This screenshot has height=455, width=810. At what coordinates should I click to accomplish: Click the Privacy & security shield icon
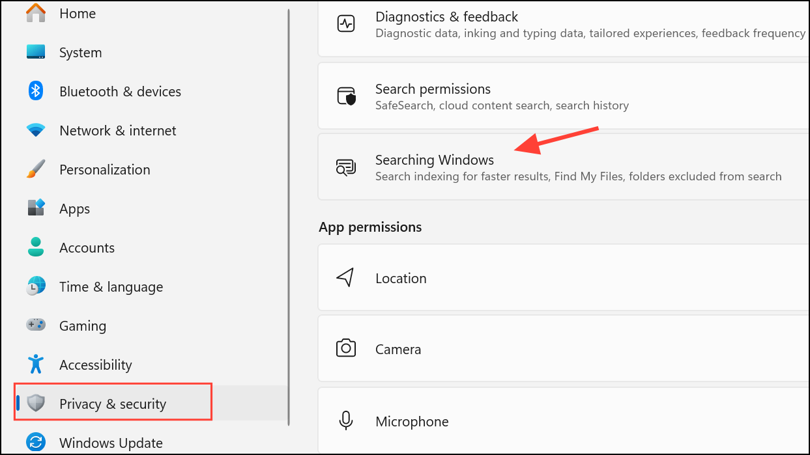(35, 404)
